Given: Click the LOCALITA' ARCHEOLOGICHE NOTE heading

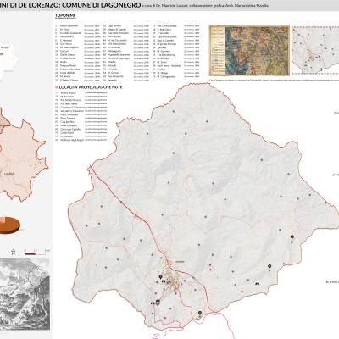Looking at the screenshot, I should coord(91,87).
